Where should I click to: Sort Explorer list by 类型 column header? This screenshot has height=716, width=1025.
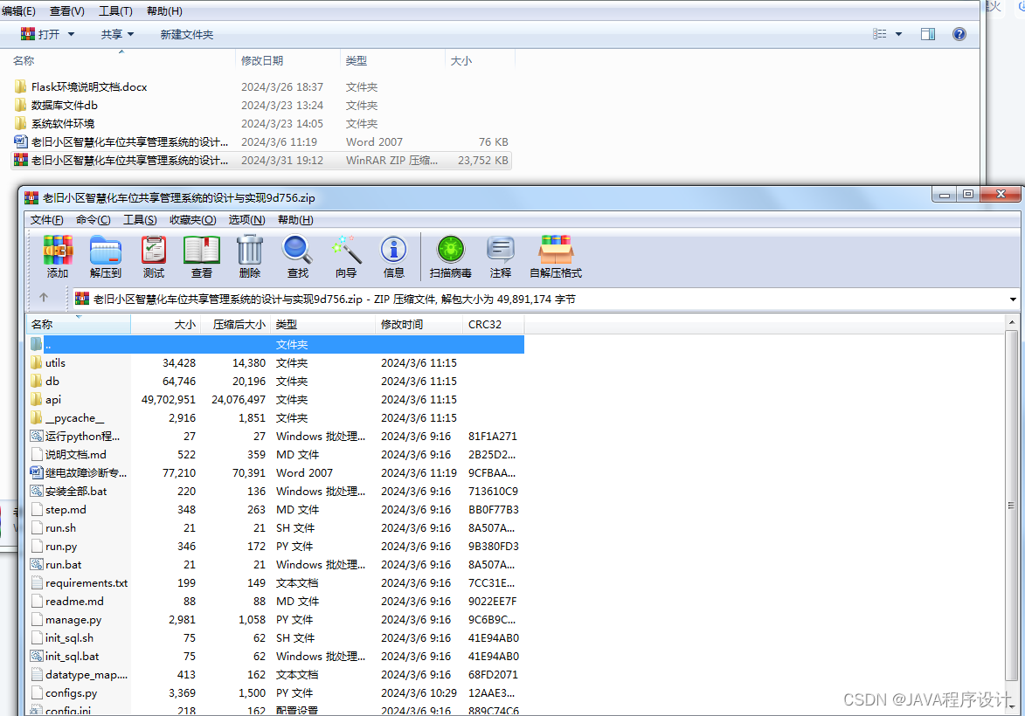[392, 60]
